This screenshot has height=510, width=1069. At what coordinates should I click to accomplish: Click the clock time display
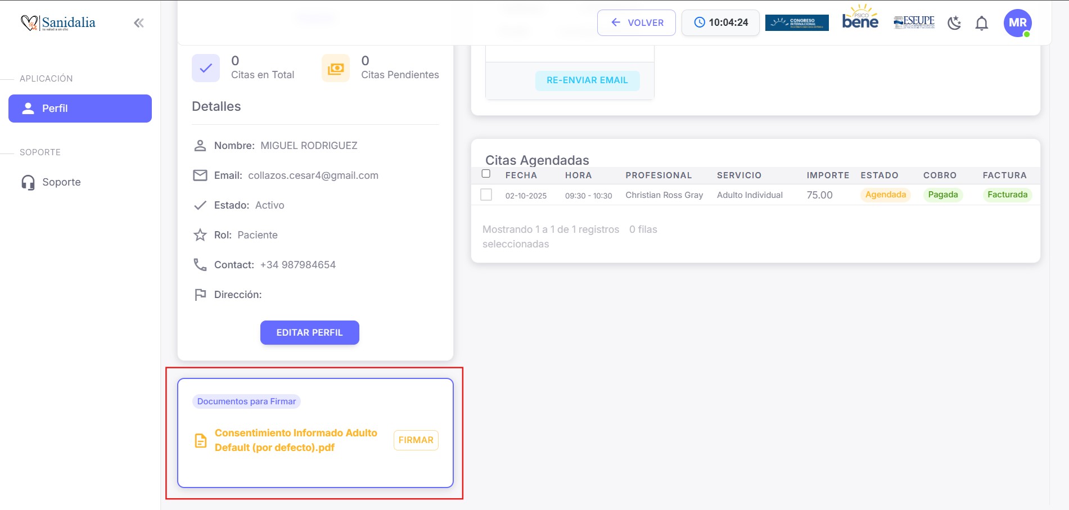point(720,22)
